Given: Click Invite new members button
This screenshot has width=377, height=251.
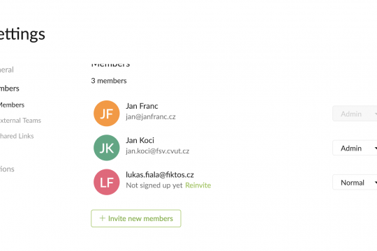Looking at the screenshot, I should [136, 218].
